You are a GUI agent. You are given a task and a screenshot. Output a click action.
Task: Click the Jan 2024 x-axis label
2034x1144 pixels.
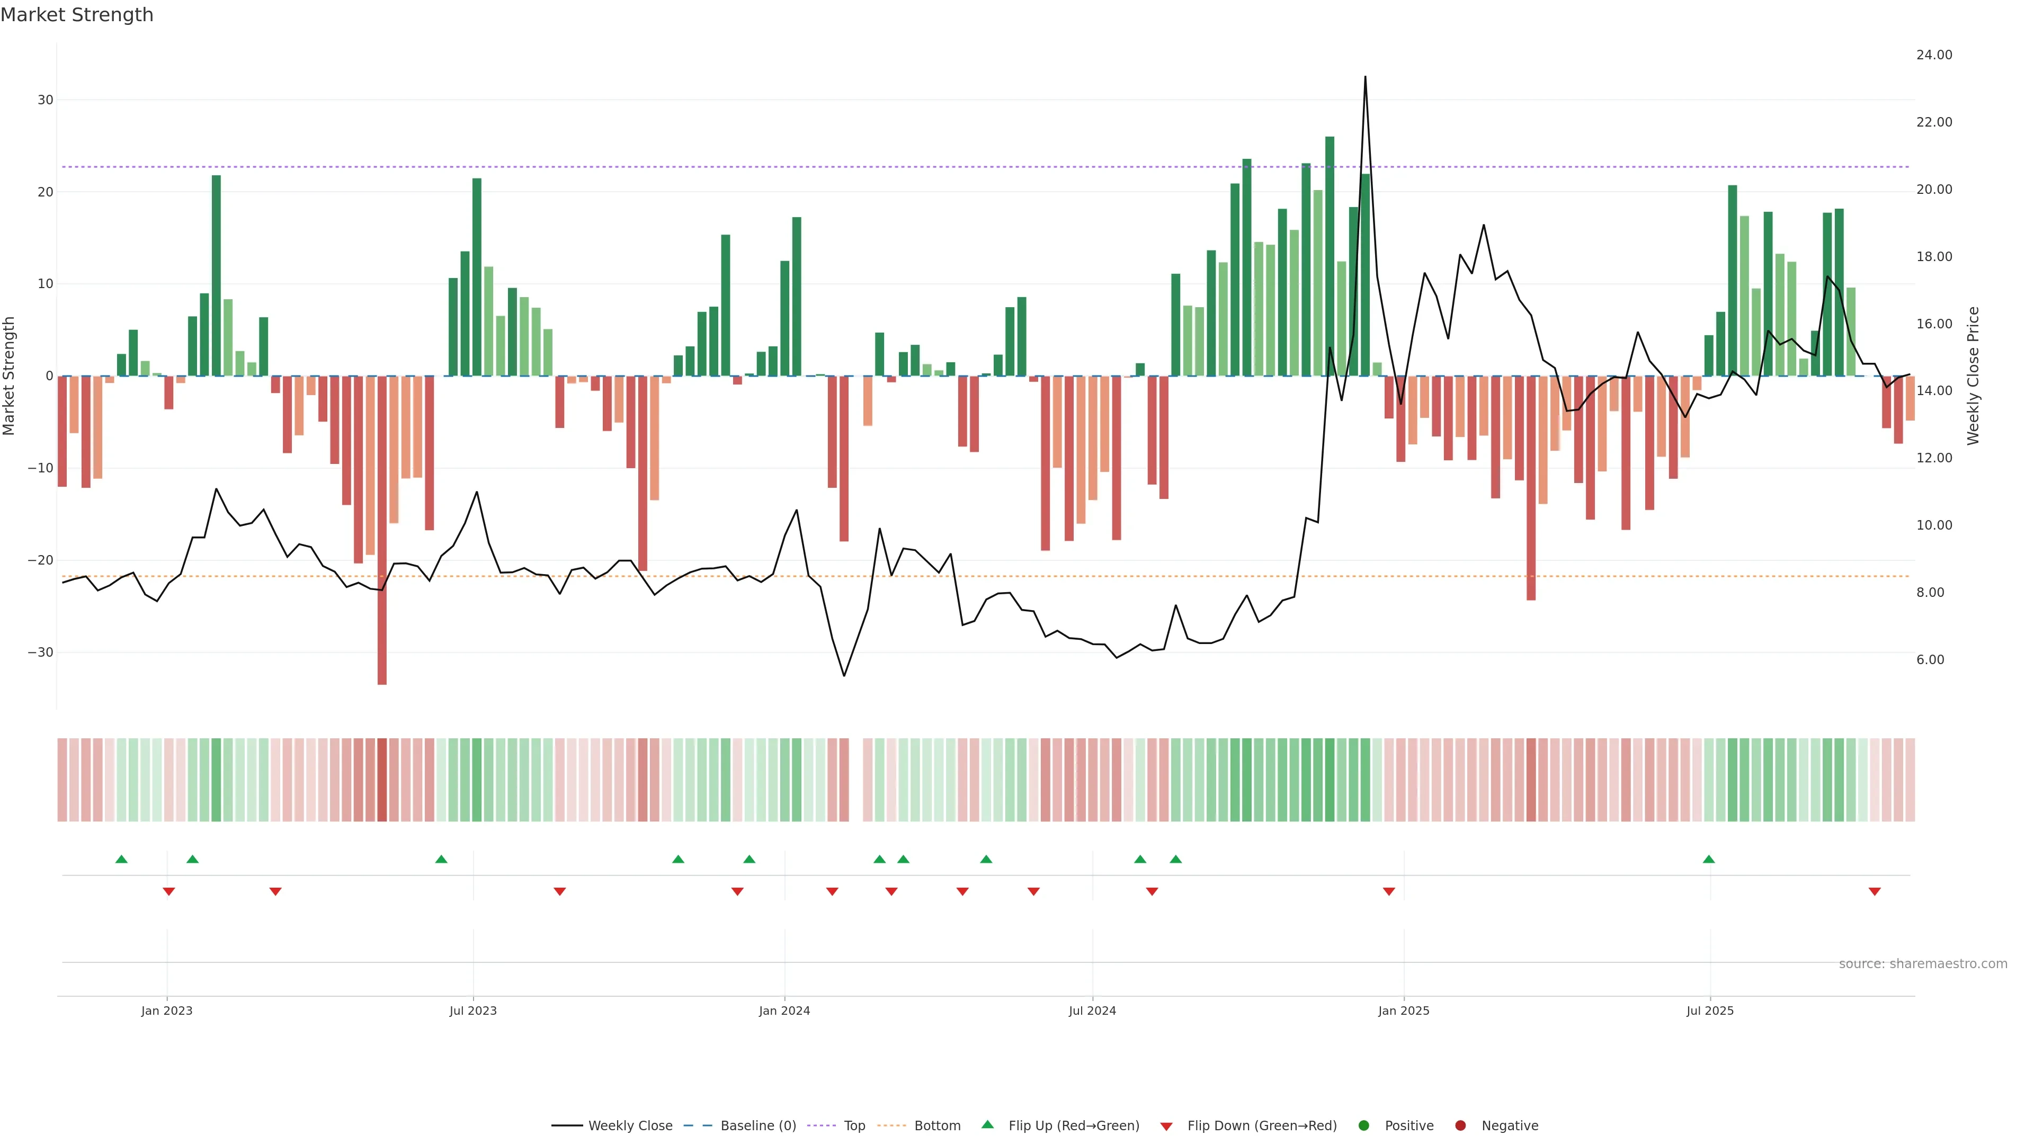click(x=784, y=1011)
